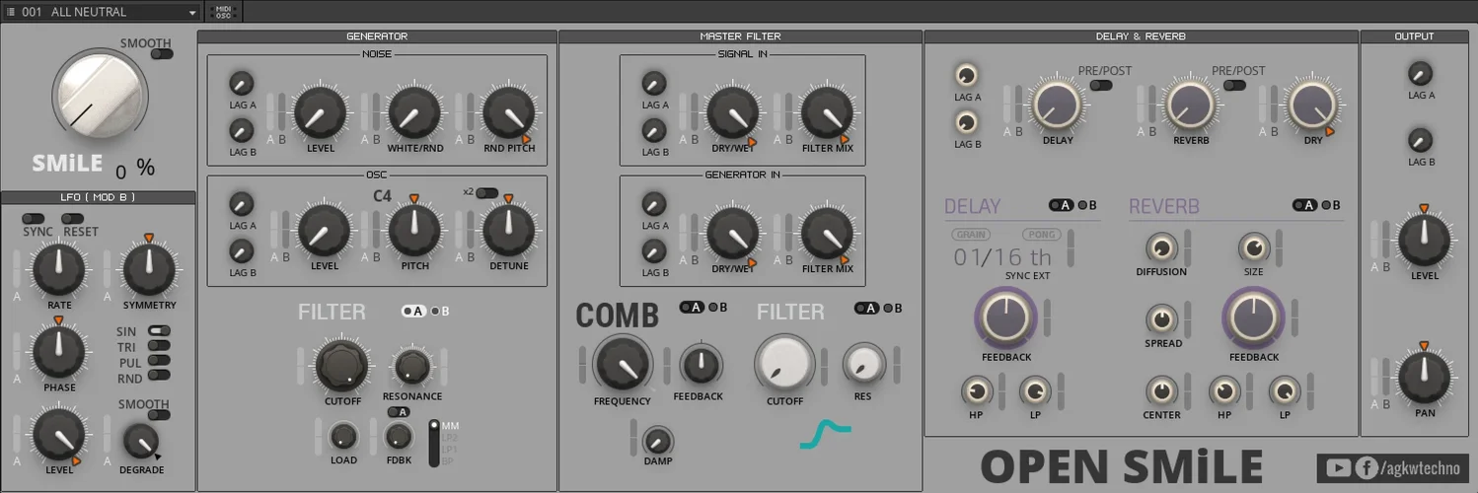Screen dimensions: 1478x493
Task: Click the COMB DAMP knob
Action: [x=657, y=440]
